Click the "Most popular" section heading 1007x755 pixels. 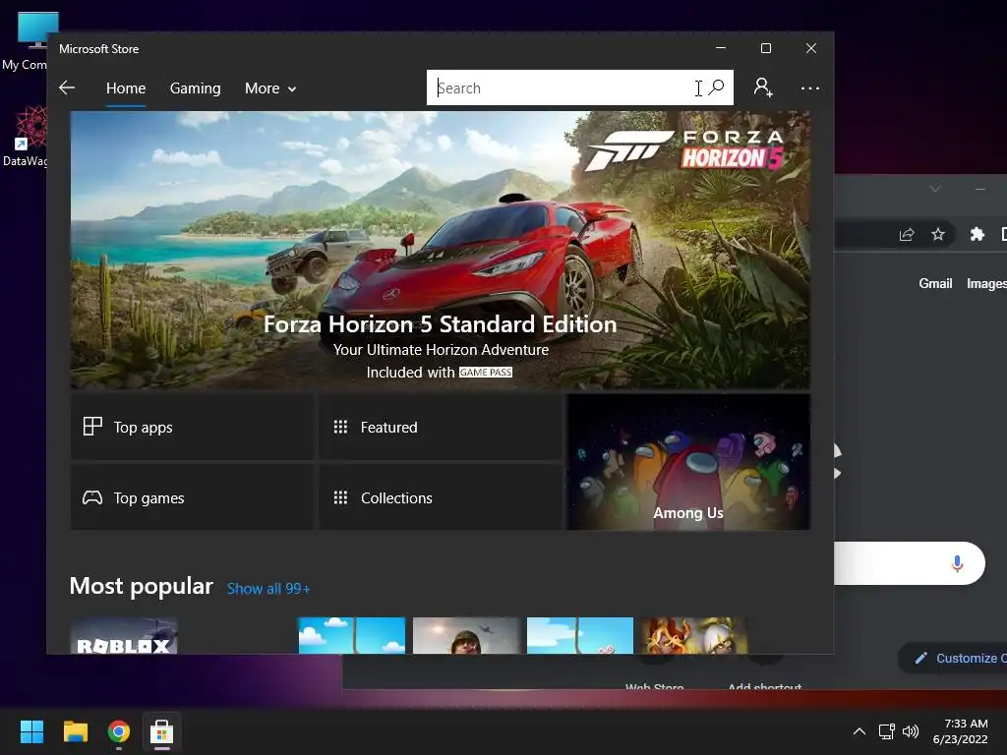click(142, 586)
